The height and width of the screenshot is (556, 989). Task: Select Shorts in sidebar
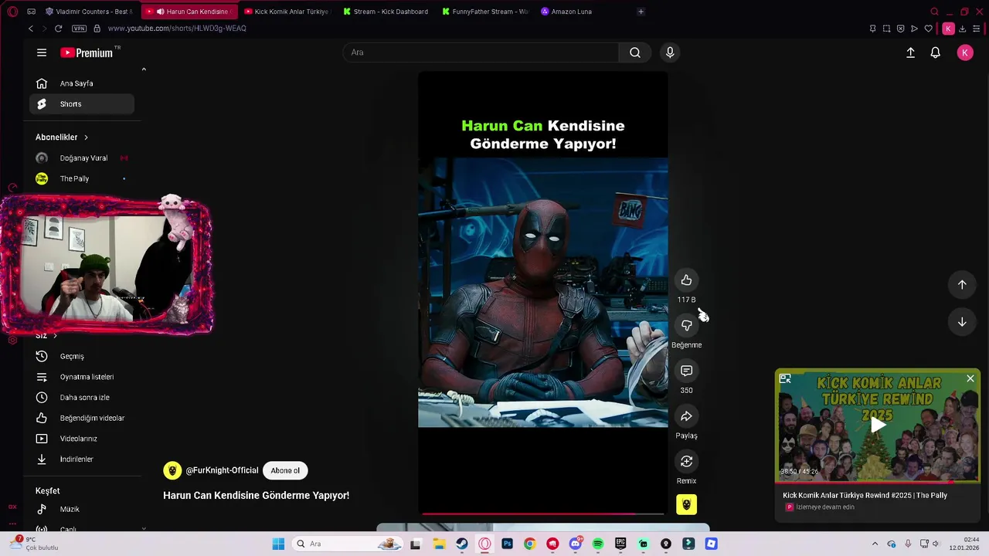82,104
